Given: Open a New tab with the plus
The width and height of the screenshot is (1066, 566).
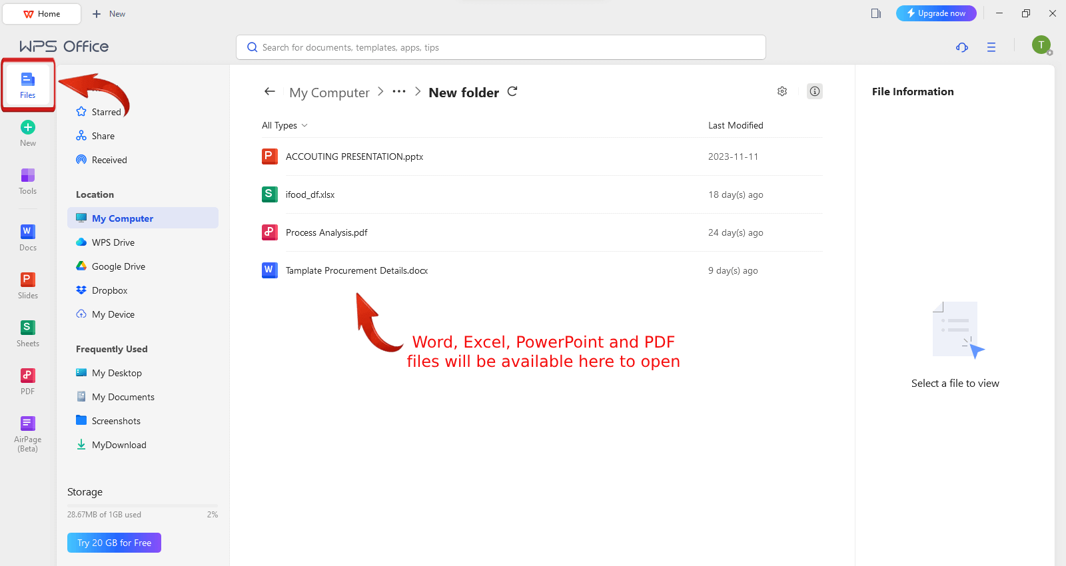Looking at the screenshot, I should point(109,14).
